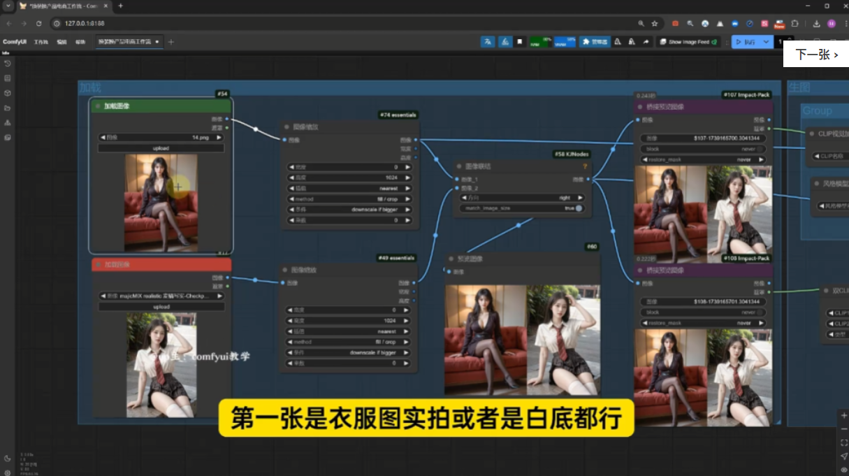Open restore_mask 'never' dropdown in node #108
Screen dimensions: 849x476
(x=703, y=323)
